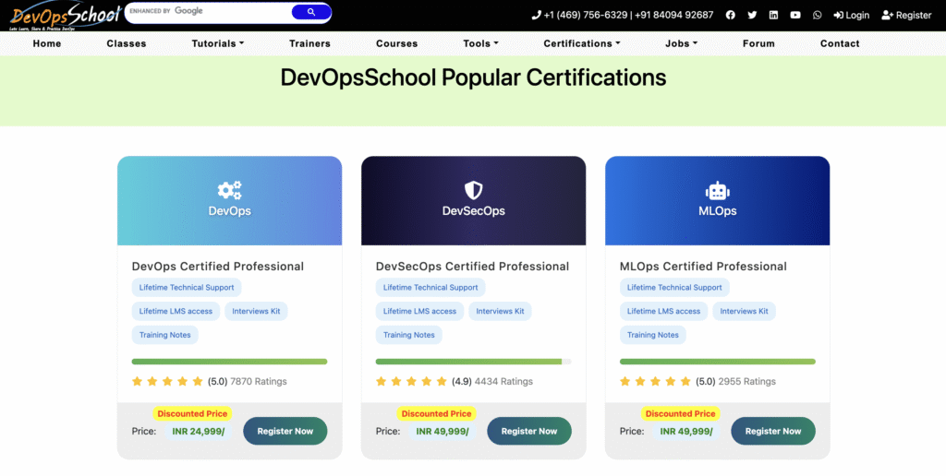Click 7870 Ratings text
This screenshot has height=476, width=946.
(x=259, y=381)
